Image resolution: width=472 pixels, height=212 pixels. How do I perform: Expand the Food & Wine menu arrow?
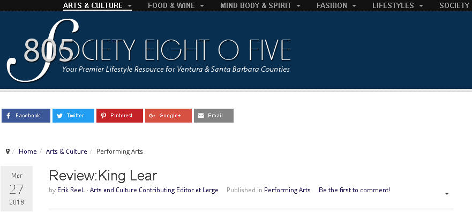click(x=201, y=6)
